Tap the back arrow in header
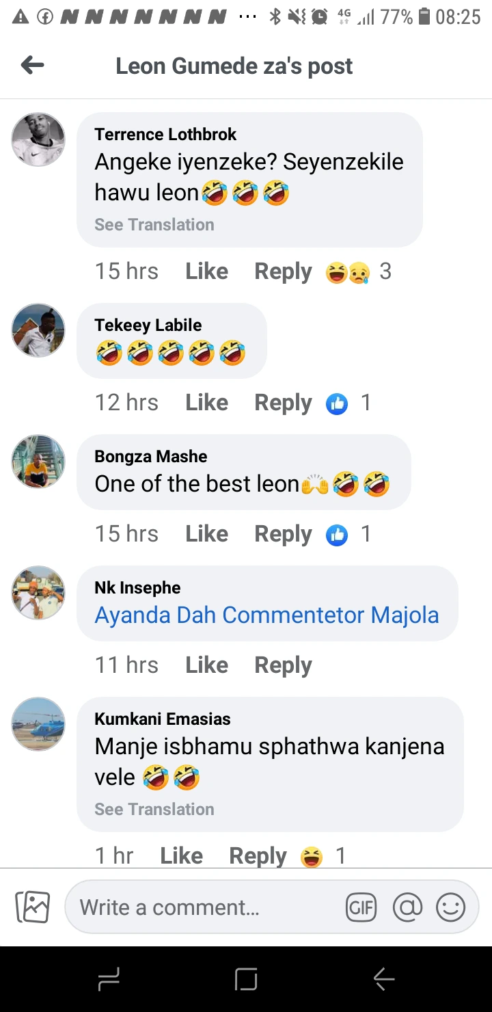This screenshot has width=492, height=1012. (32, 66)
